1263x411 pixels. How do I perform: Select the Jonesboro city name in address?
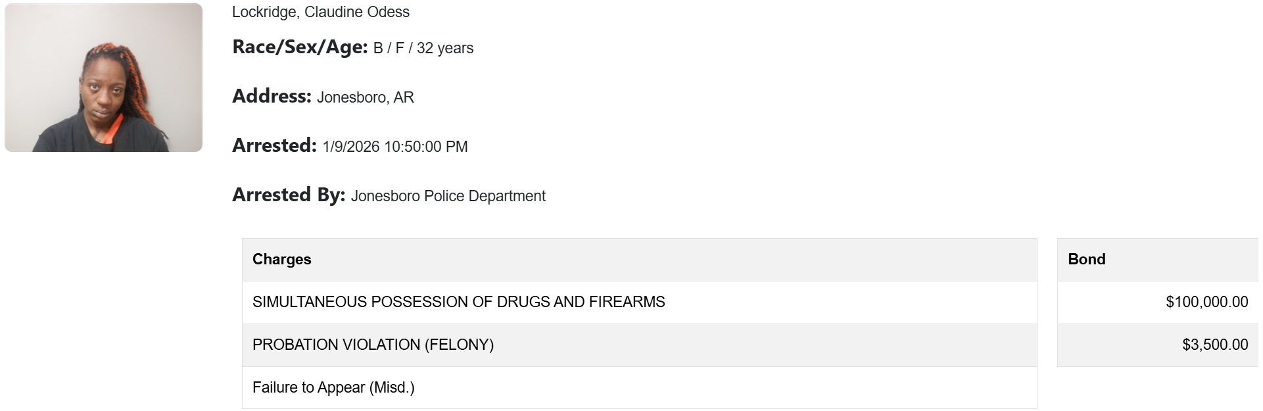tap(352, 97)
